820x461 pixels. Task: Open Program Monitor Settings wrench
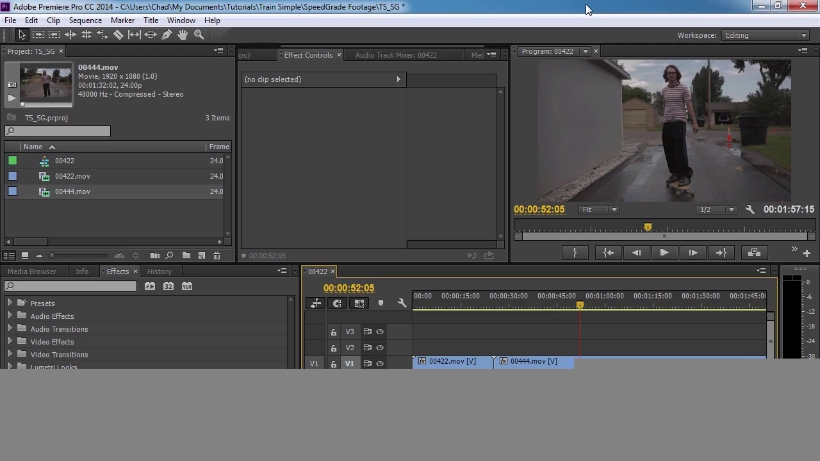750,209
